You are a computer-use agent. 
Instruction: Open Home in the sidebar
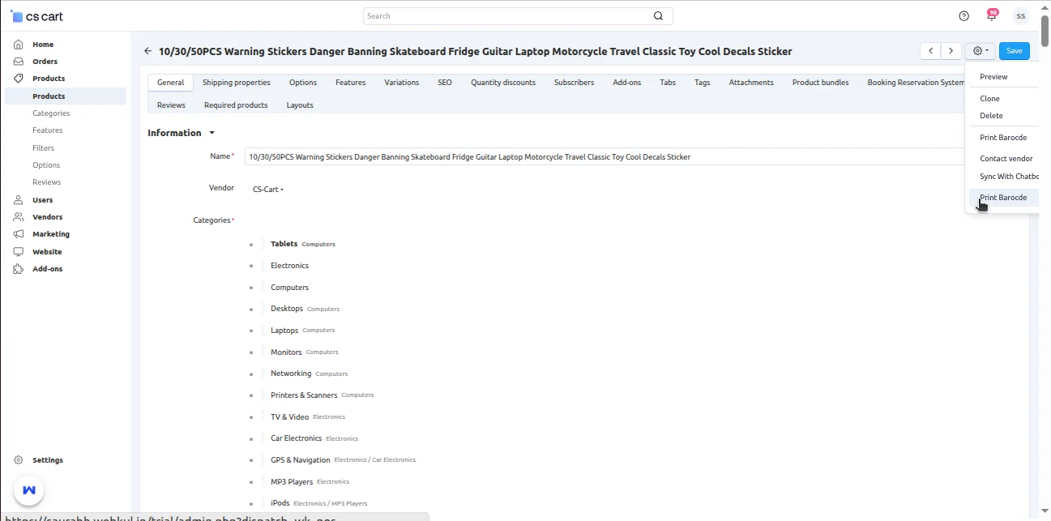click(x=43, y=45)
